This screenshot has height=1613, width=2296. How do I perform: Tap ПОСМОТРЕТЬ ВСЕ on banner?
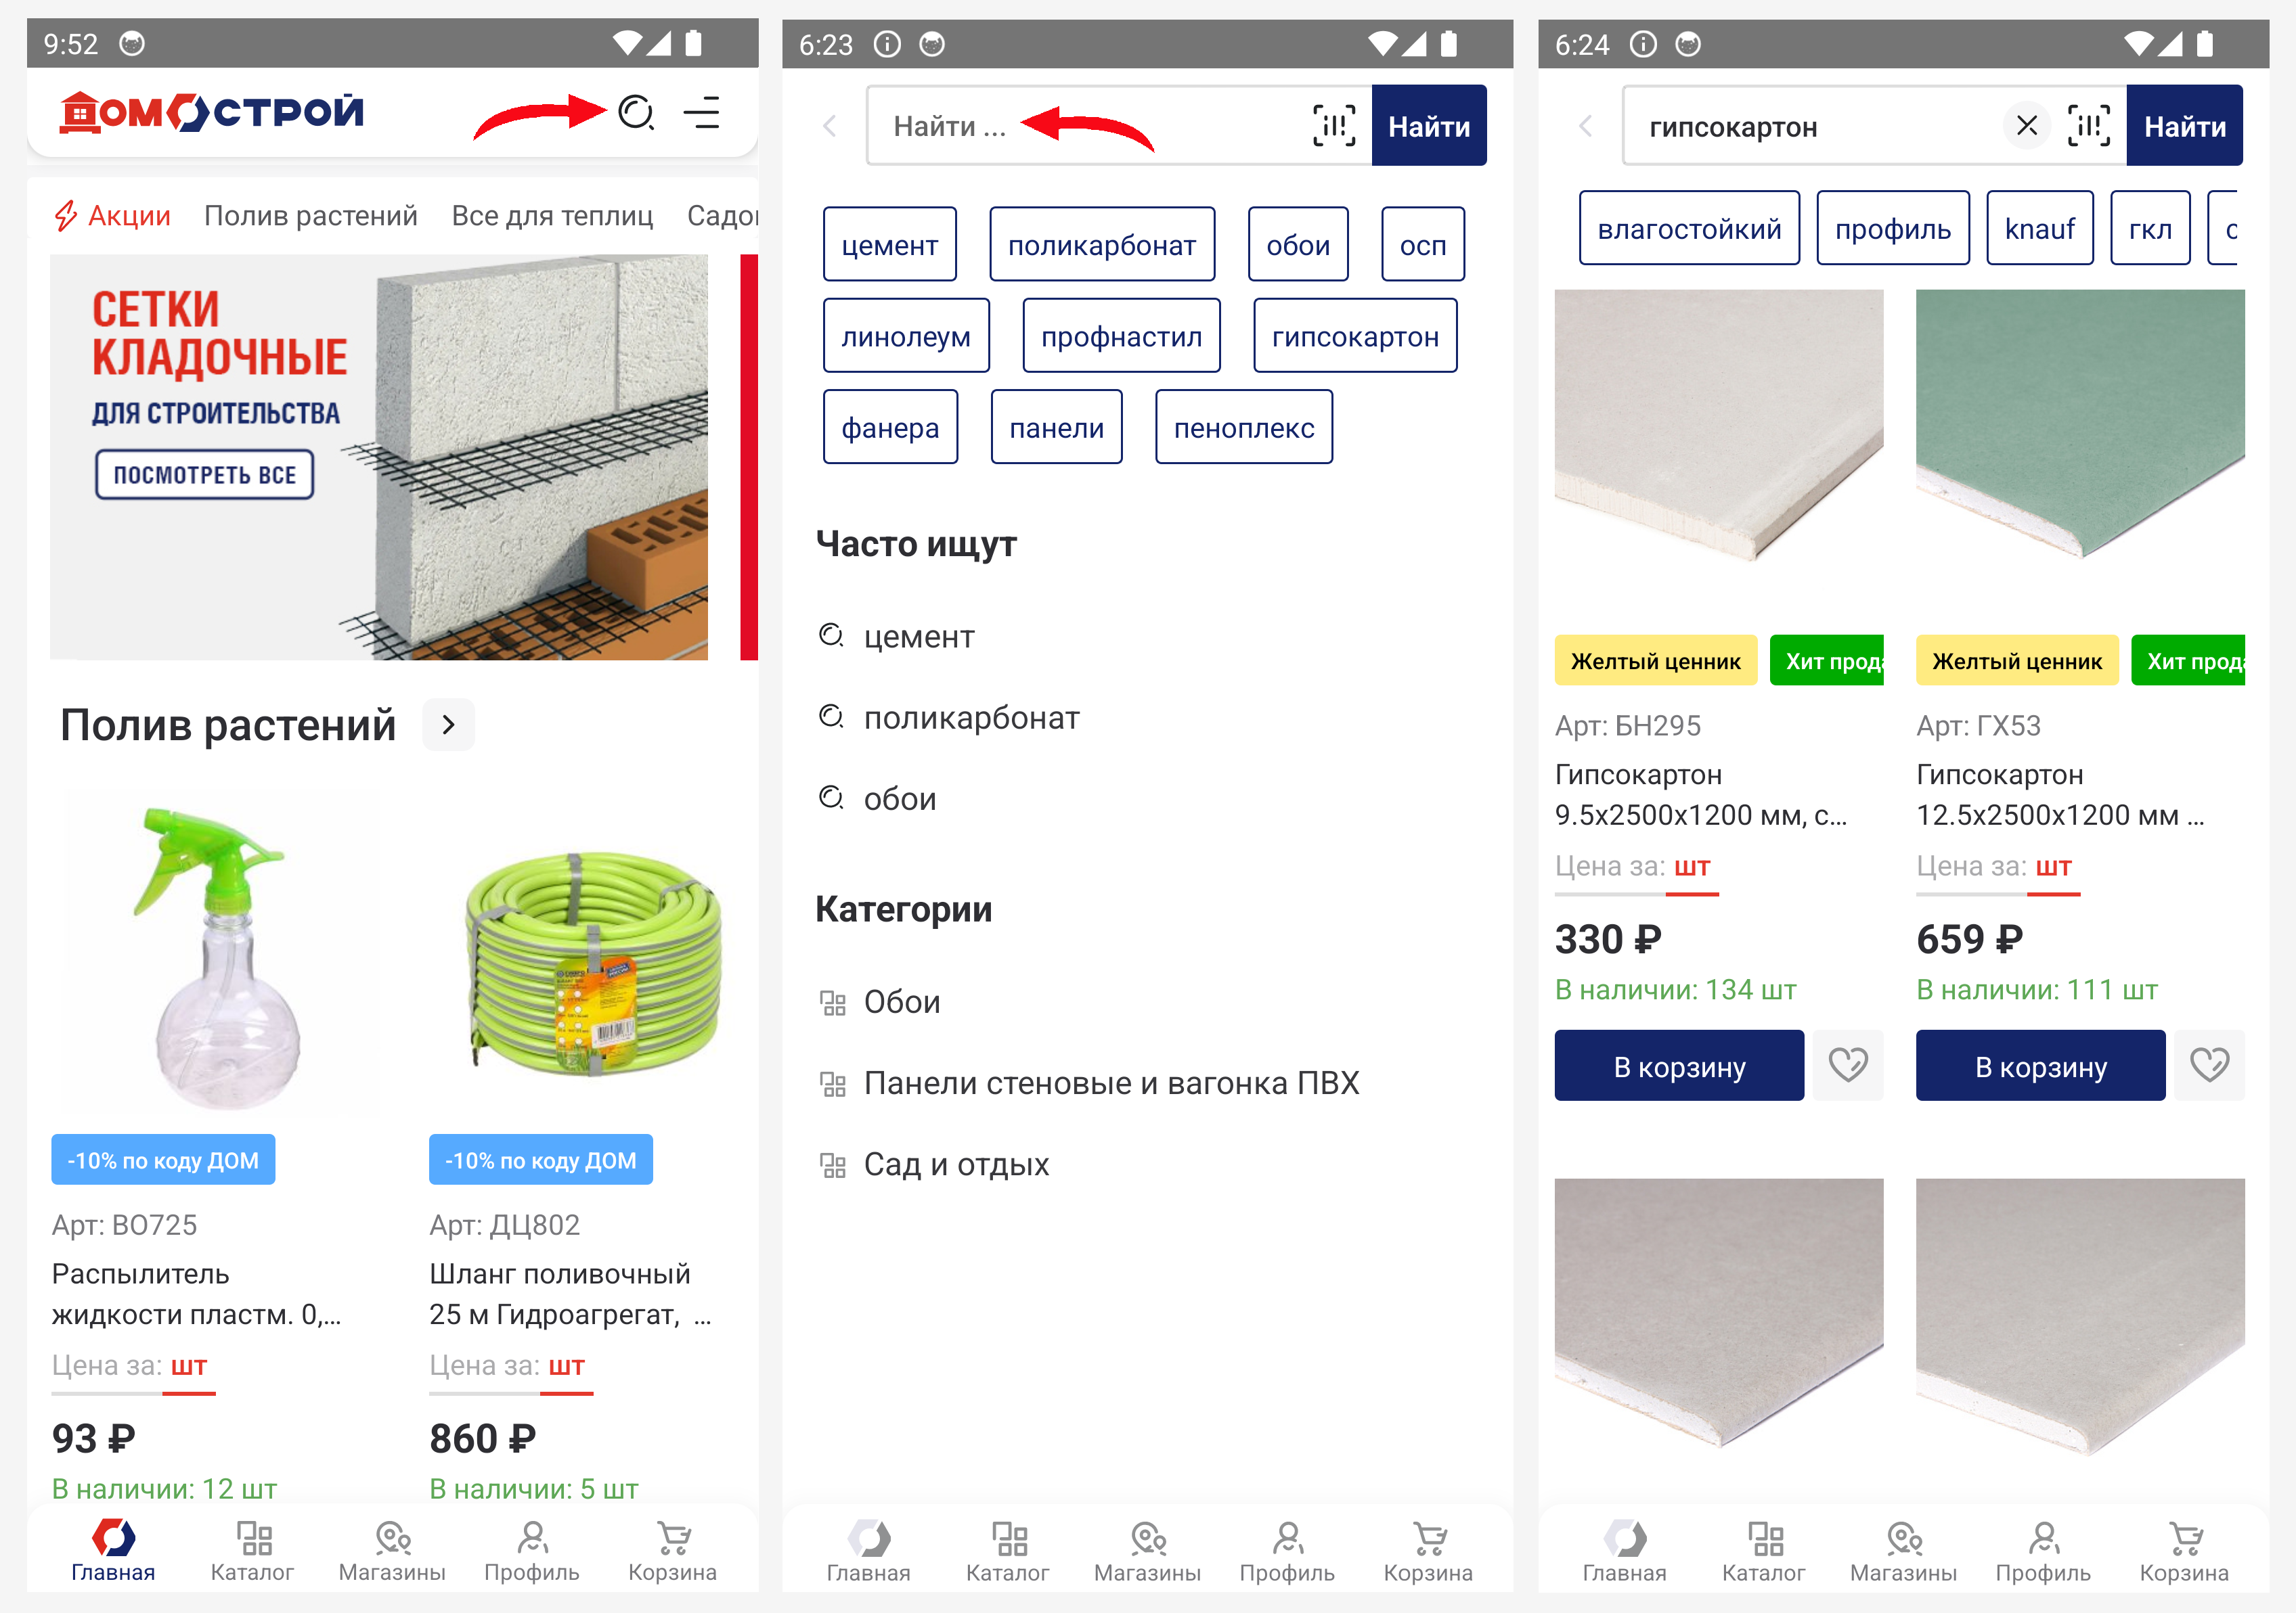(205, 475)
